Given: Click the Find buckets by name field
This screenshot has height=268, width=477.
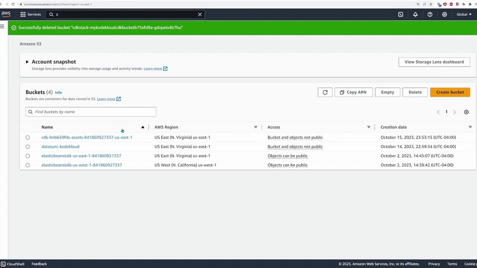Looking at the screenshot, I should point(91,112).
